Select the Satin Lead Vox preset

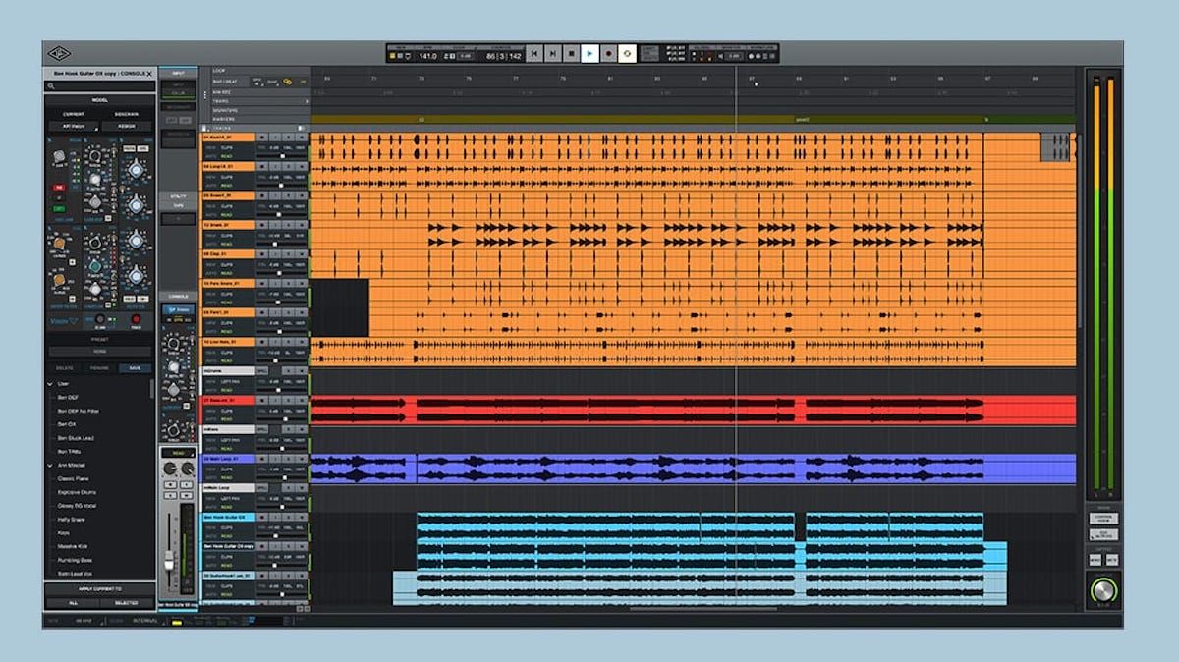(76, 574)
